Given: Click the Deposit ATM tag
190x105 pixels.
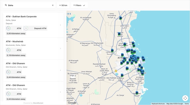Looking at the screenshot, I should (x=35, y=28).
